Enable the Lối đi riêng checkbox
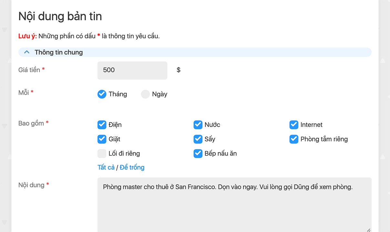 [x=102, y=153]
